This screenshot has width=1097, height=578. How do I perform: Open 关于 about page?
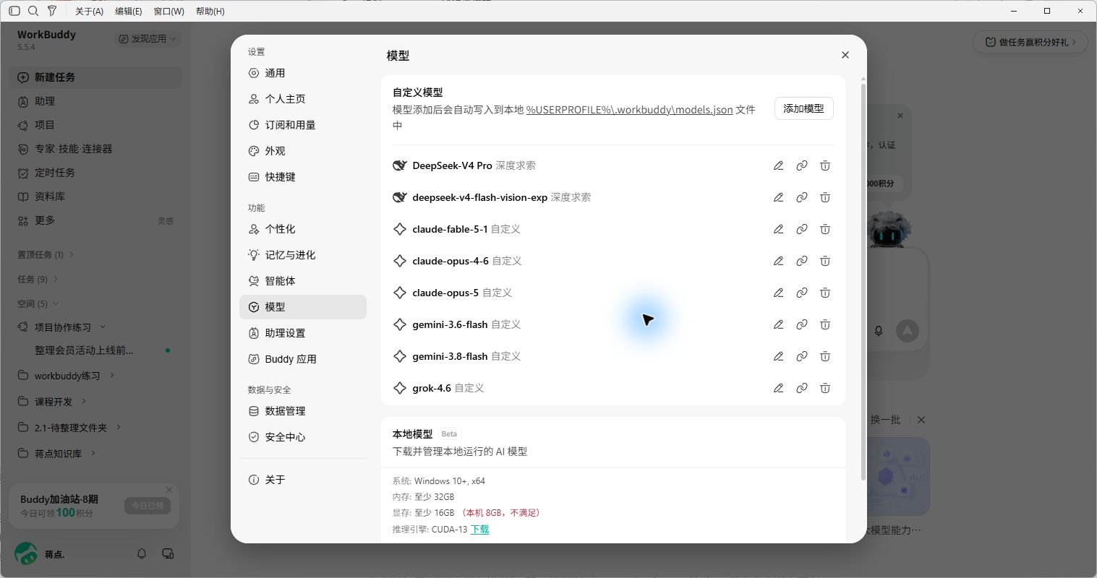[303, 480]
